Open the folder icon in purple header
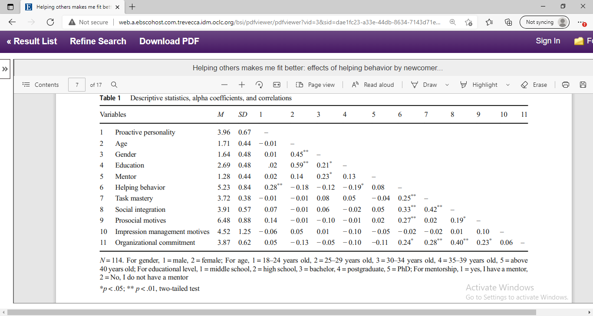Viewport: 593px width, 316px height. pos(579,41)
